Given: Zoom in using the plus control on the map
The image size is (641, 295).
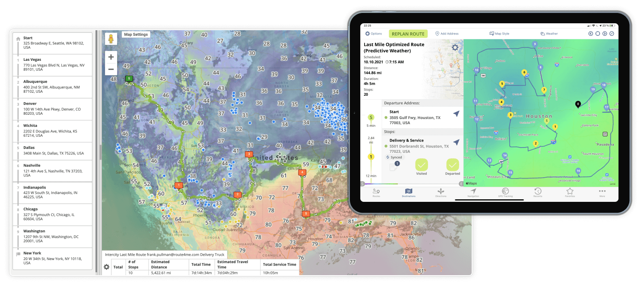Looking at the screenshot, I should tap(111, 56).
